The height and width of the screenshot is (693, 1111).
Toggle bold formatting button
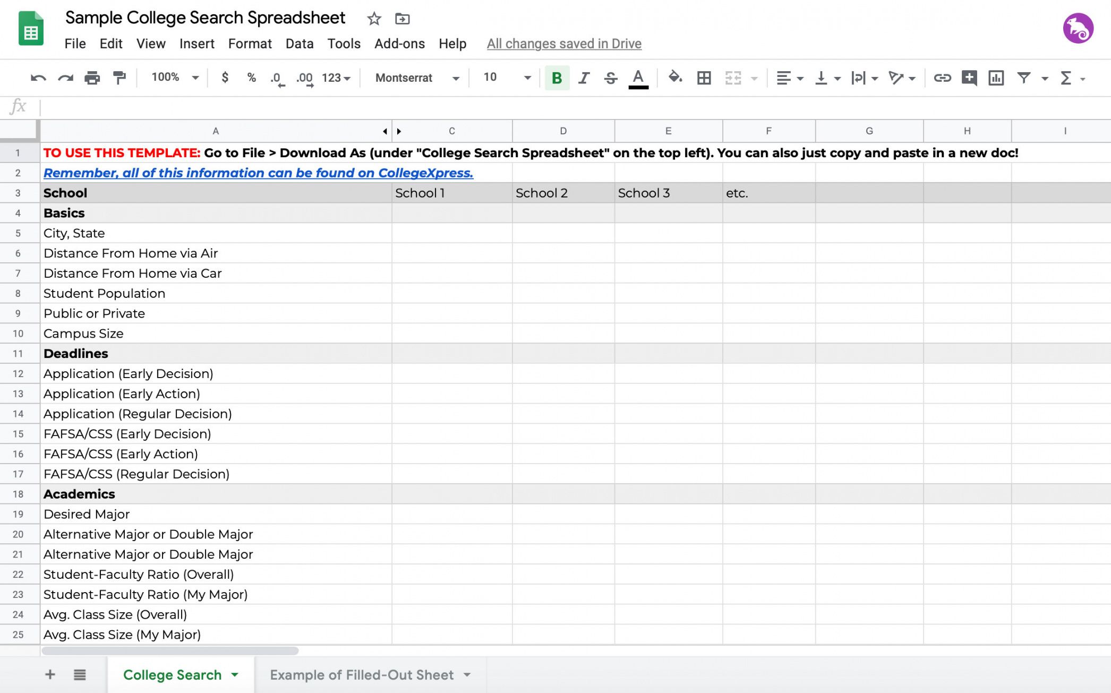click(557, 78)
